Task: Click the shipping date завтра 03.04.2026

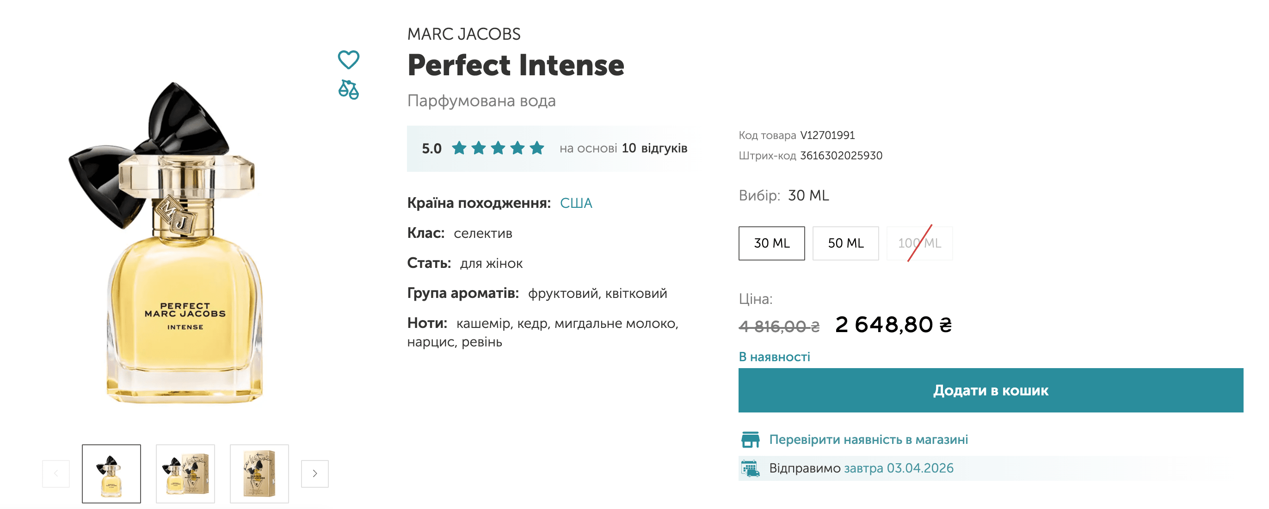Action: pos(899,468)
